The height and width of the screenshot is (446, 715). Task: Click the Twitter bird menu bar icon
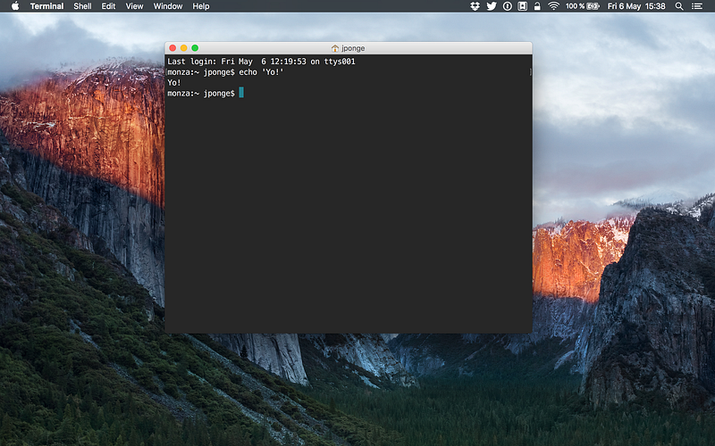(491, 6)
